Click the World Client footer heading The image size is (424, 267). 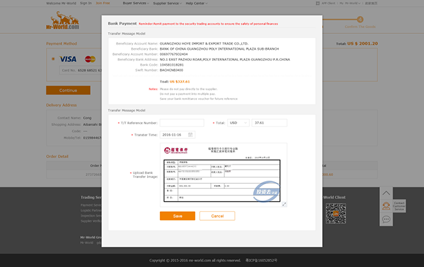point(334,197)
